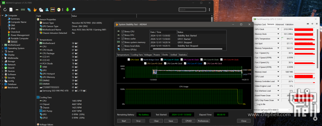
Task: Click the disk benchmark toolbar icon
Action: click(x=17, y=10)
